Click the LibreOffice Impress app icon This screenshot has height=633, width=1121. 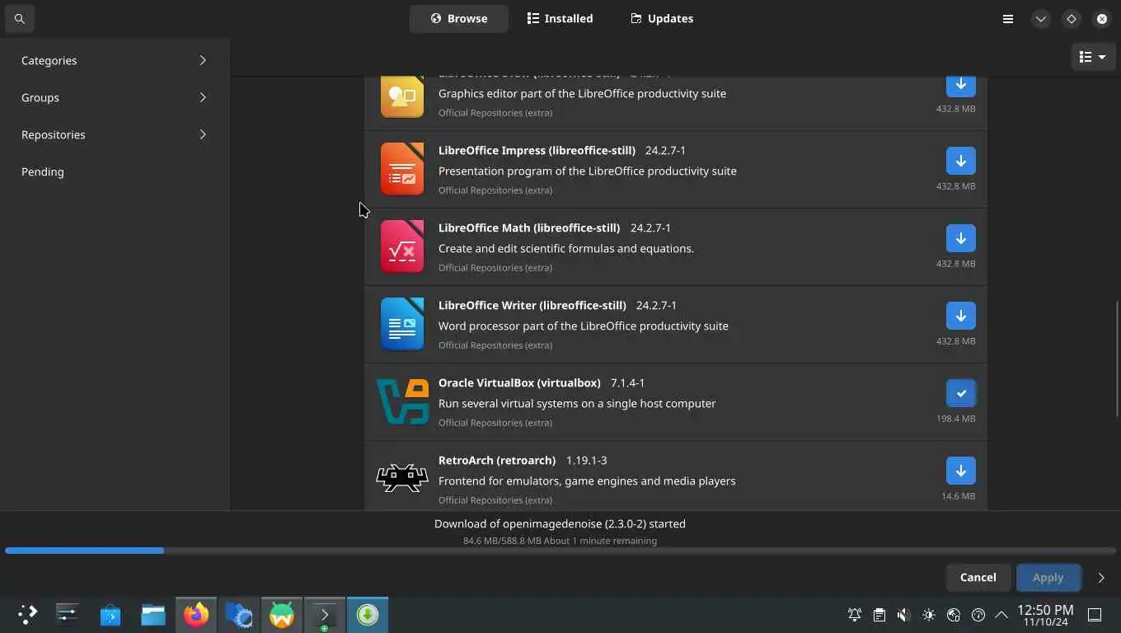[x=402, y=169]
